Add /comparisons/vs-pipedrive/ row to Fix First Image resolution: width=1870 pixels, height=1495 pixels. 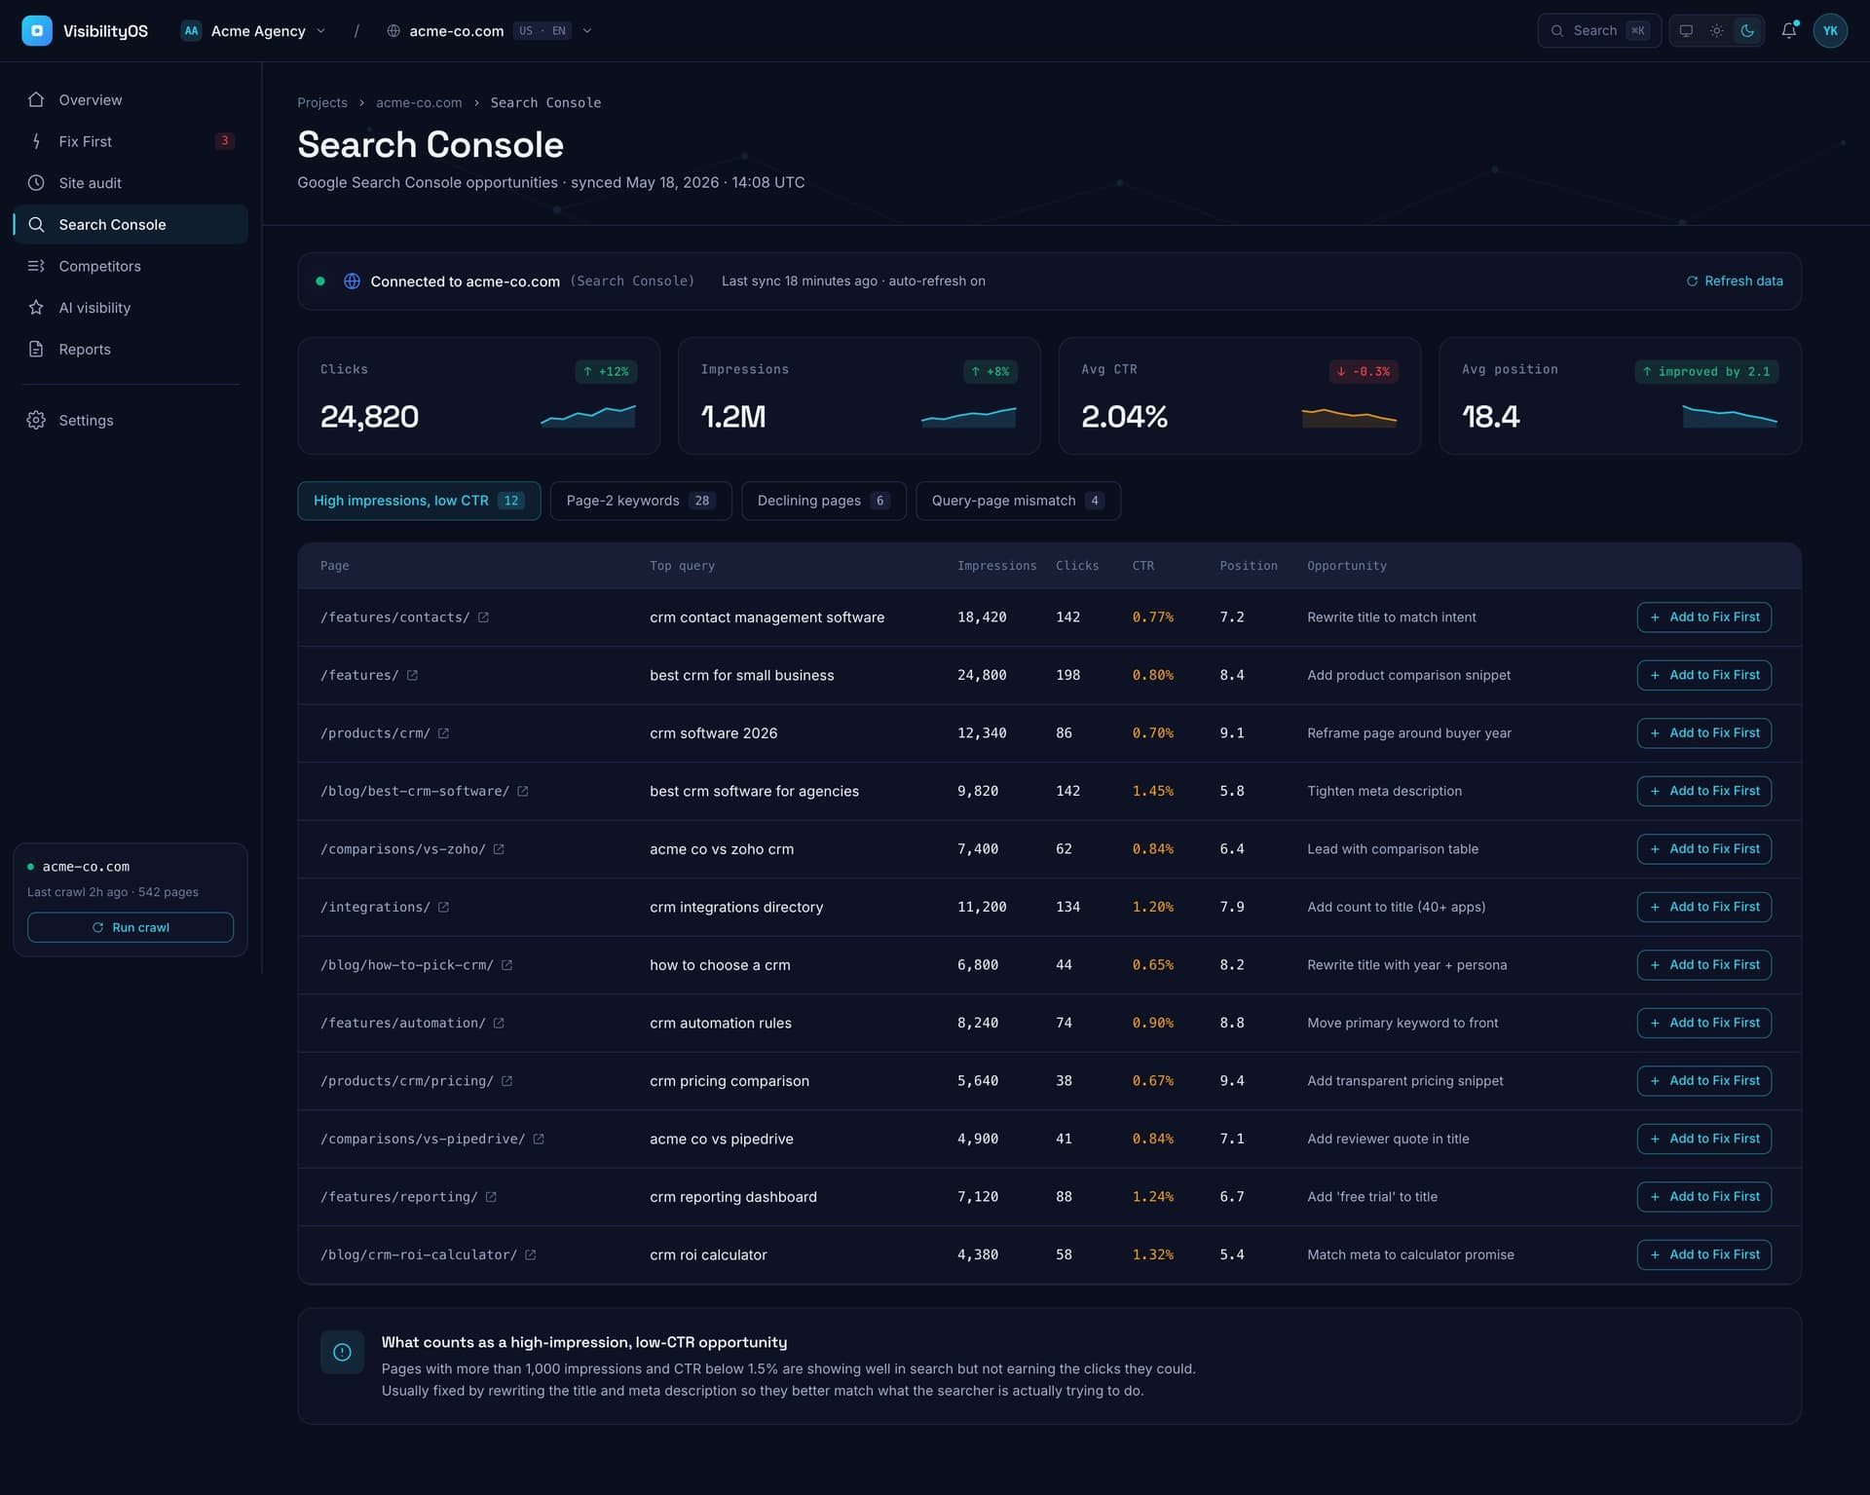1703,1139
